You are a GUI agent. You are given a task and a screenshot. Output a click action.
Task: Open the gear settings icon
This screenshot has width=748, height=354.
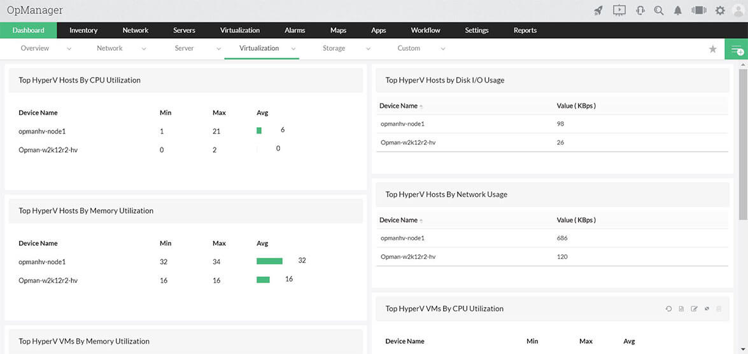coord(720,10)
